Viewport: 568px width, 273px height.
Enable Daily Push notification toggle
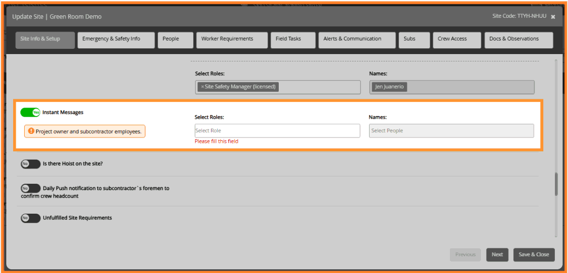[30, 188]
